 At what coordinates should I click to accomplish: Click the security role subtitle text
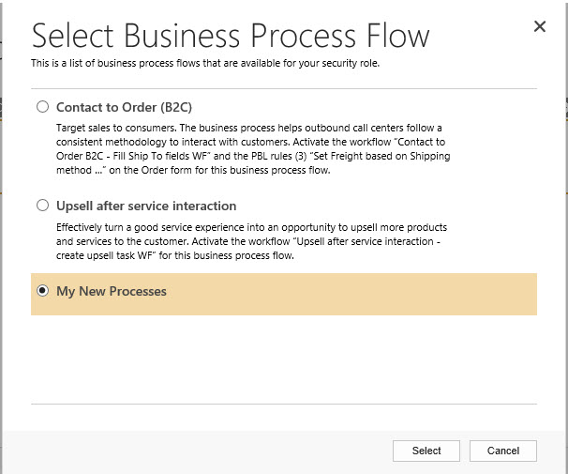tap(205, 64)
